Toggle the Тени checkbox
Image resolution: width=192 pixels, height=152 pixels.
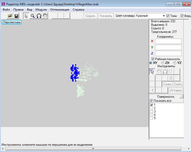click(x=168, y=16)
